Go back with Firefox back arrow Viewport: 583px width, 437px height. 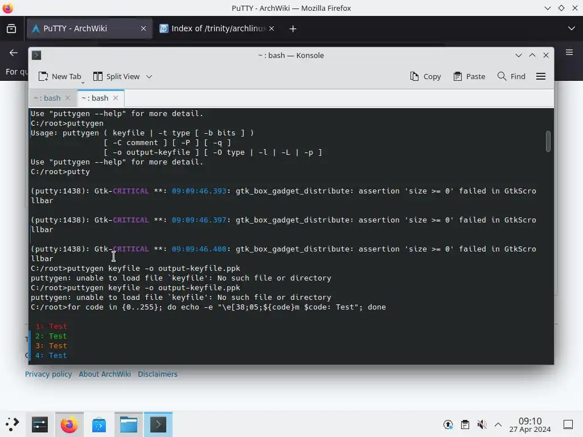14,53
